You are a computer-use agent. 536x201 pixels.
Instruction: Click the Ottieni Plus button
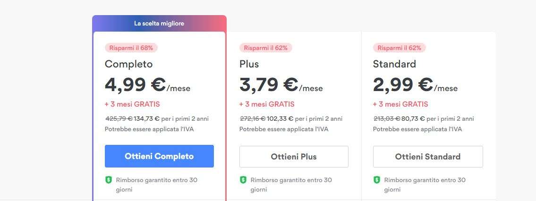pos(294,157)
